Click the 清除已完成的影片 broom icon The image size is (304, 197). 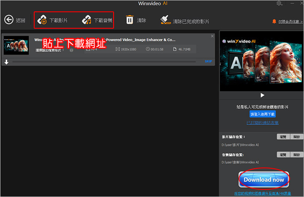click(166, 20)
